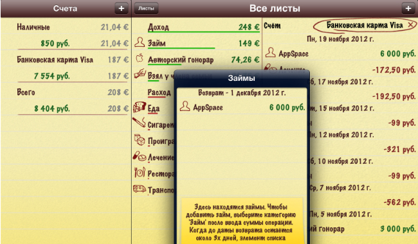Viewport: 418px width, 244px height.
Task: Click the pills icon for Лечение category
Action: point(139,157)
